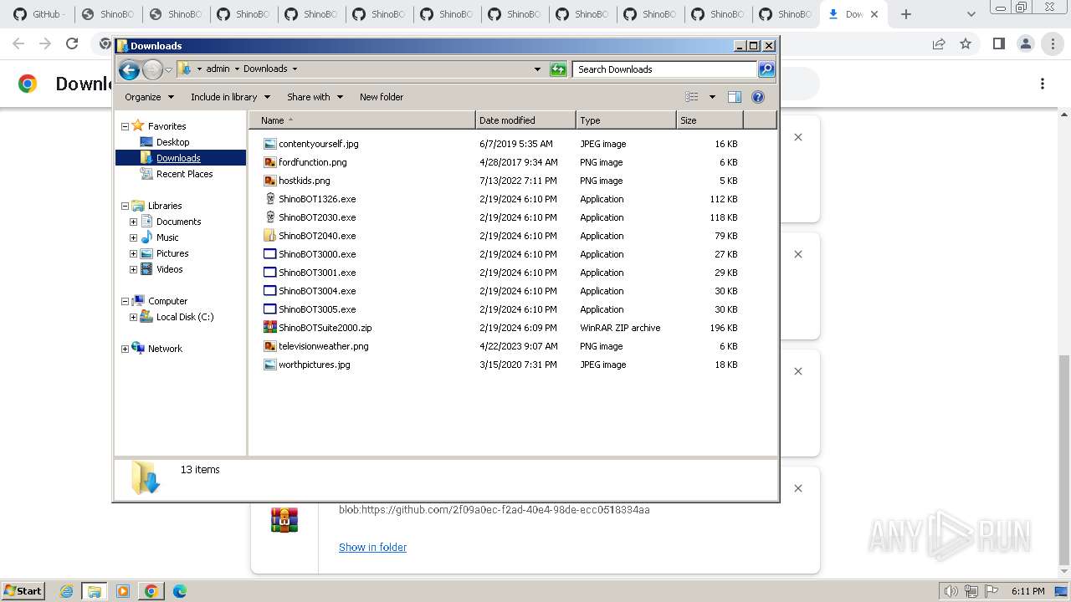Click the volume speaker icon in system tray
The height and width of the screenshot is (602, 1071).
tap(951, 591)
